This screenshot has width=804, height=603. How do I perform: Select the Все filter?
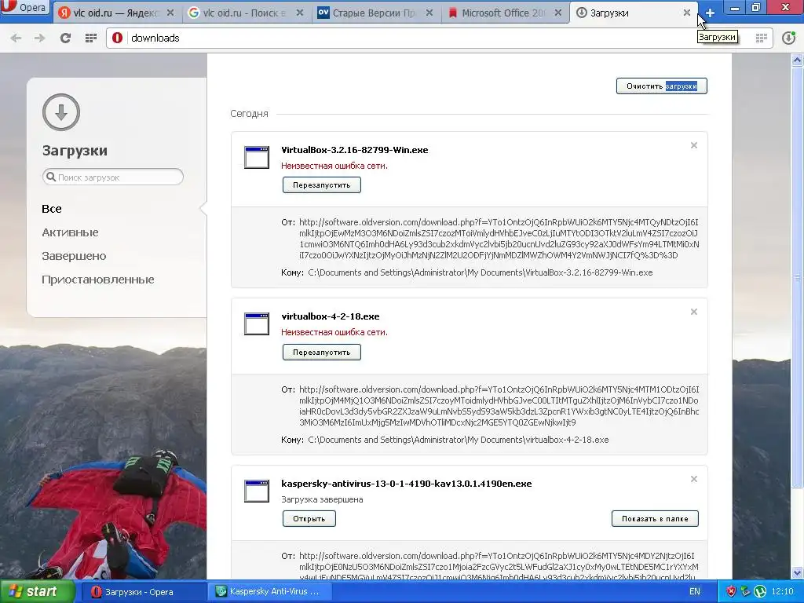(x=52, y=209)
